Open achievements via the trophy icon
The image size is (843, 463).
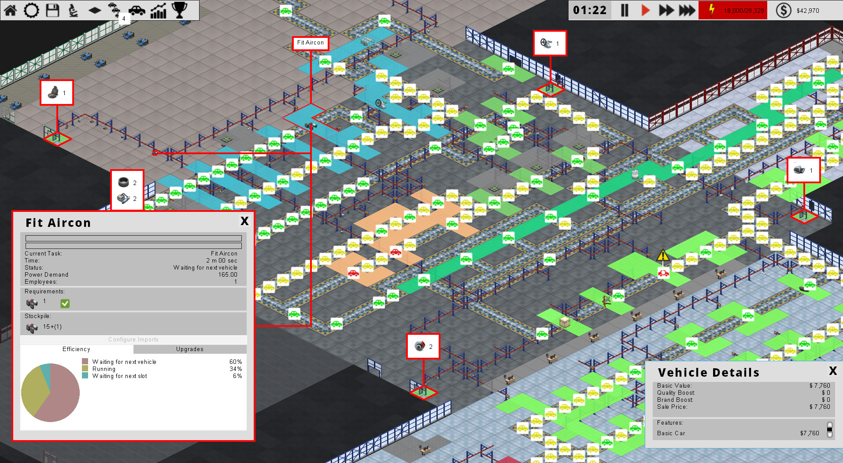pyautogui.click(x=179, y=10)
